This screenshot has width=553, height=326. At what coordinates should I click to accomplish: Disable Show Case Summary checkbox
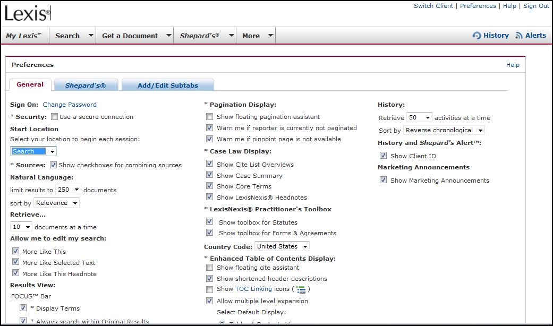(209, 176)
